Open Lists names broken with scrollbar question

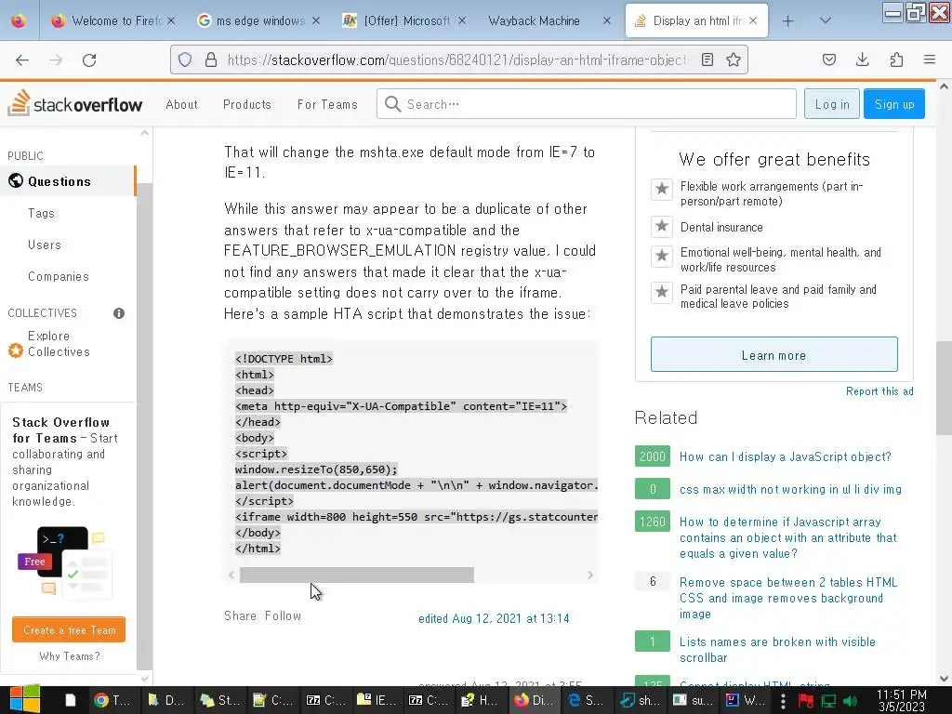point(777,650)
